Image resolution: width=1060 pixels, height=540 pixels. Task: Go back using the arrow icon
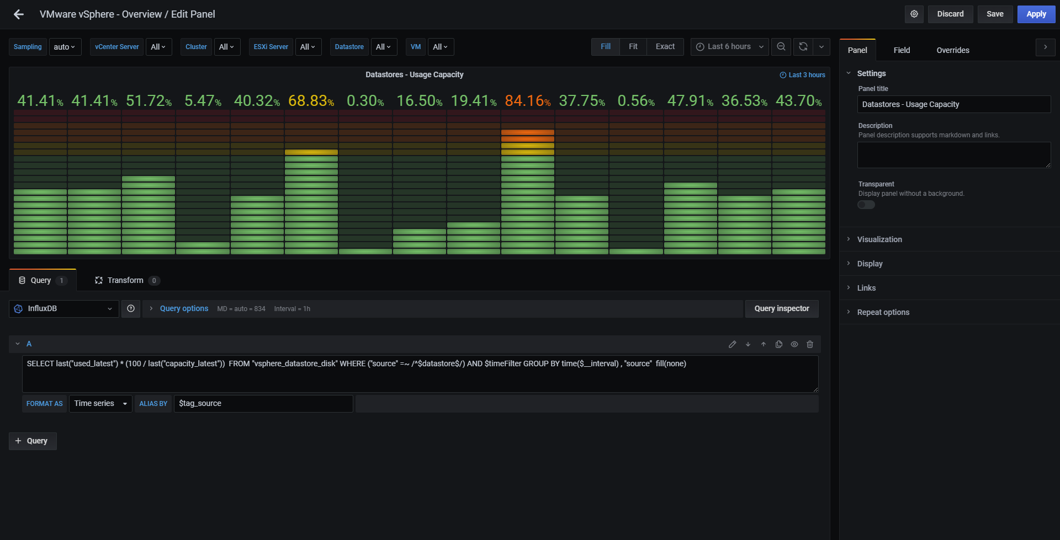click(19, 14)
